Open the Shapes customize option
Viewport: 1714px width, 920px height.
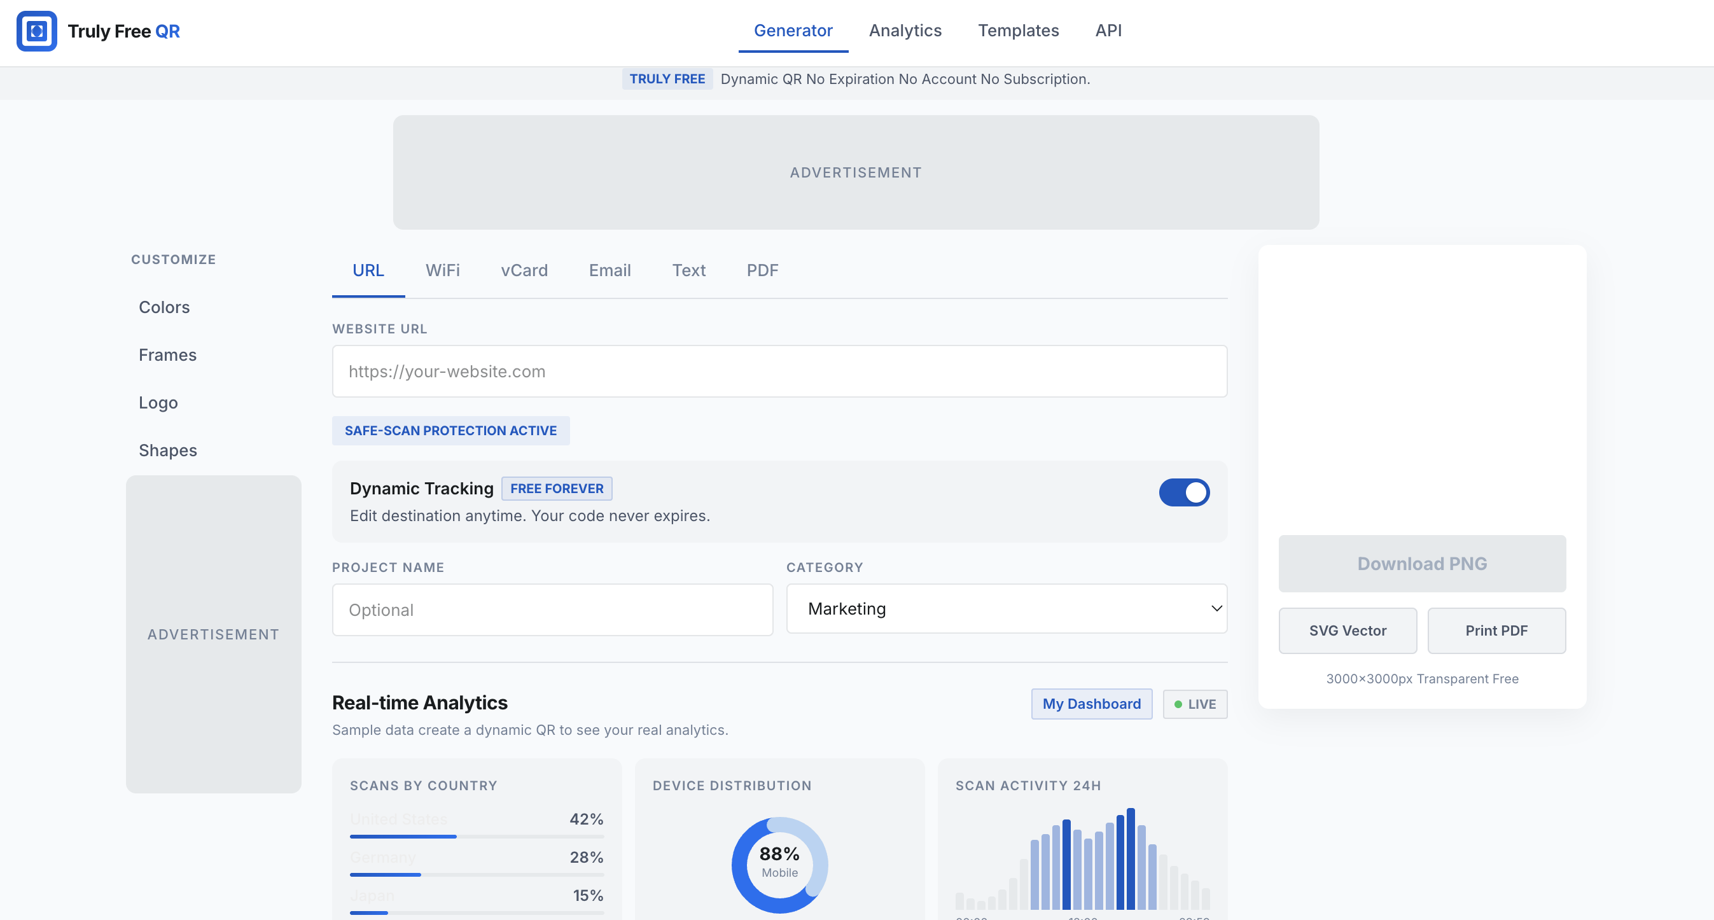point(168,450)
